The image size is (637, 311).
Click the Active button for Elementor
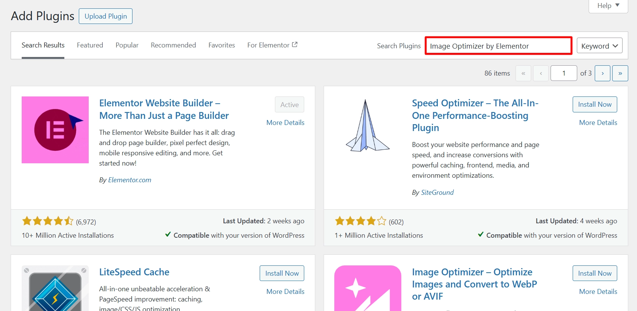(x=289, y=104)
